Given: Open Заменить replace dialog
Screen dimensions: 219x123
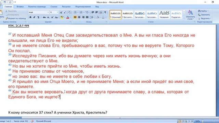Looking at the screenshot, I should [x=204, y=15].
